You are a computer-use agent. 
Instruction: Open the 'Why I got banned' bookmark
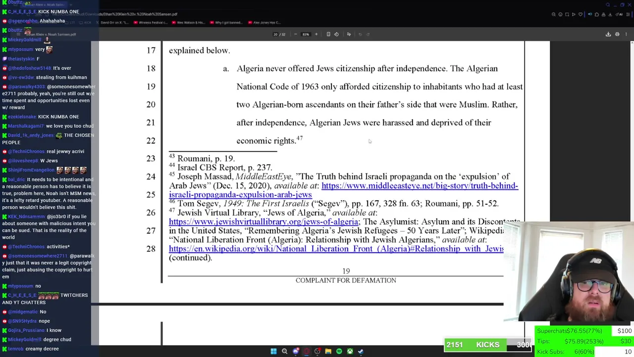(x=225, y=22)
